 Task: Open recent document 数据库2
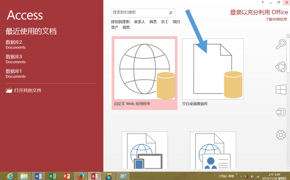[16, 45]
